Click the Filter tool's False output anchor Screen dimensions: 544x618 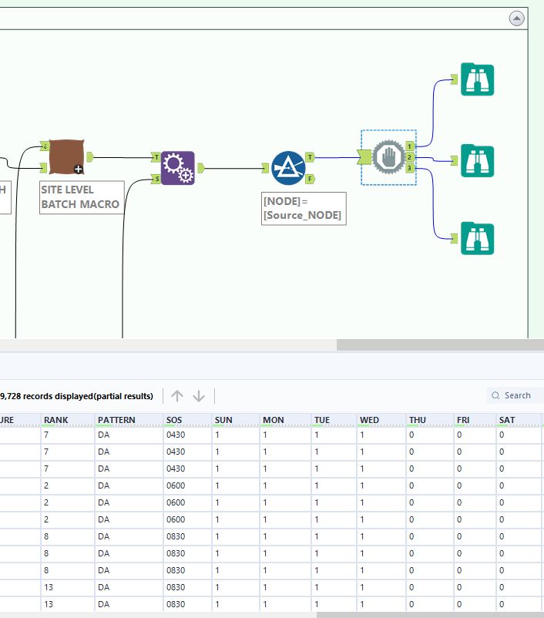point(311,179)
